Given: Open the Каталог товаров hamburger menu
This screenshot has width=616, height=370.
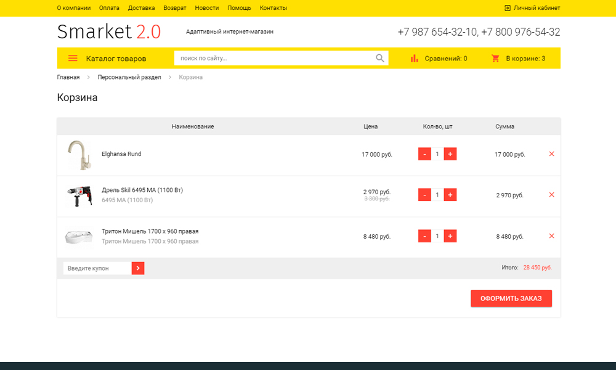Looking at the screenshot, I should click(73, 59).
